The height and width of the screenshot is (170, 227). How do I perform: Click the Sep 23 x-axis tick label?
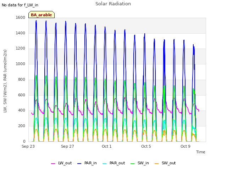coord(28,146)
